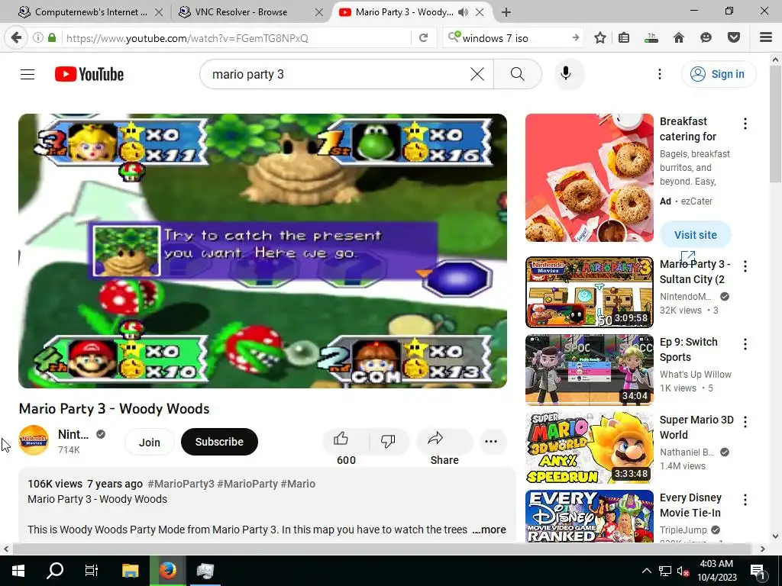The height and width of the screenshot is (586, 782).
Task: Click the horizontal page scrollbar
Action: pos(383,549)
